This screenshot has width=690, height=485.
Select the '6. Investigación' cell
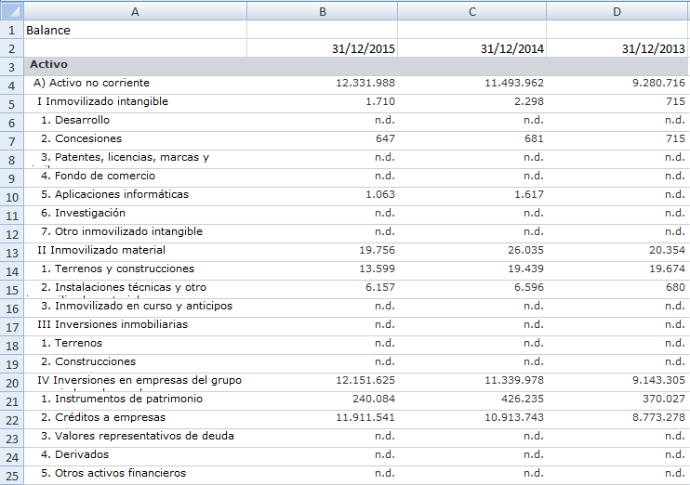tap(135, 215)
